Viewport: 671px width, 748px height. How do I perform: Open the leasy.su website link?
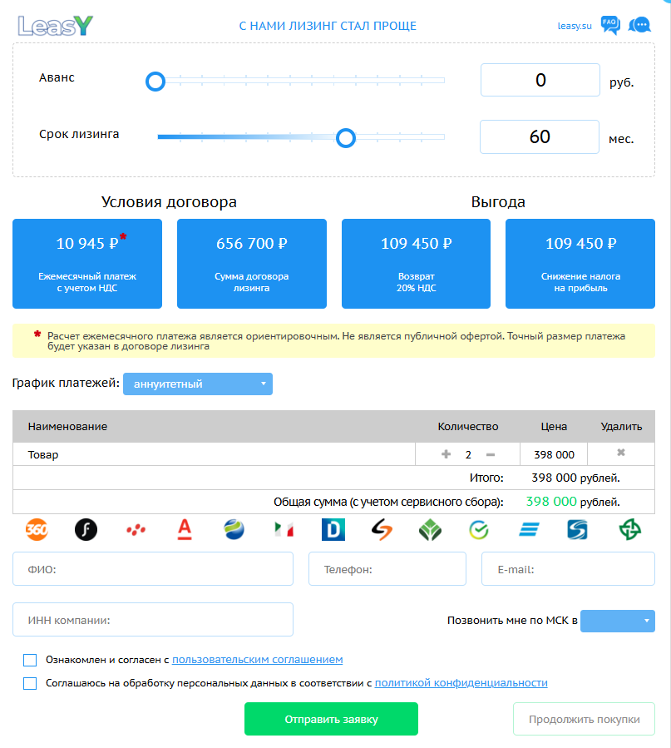pos(575,26)
